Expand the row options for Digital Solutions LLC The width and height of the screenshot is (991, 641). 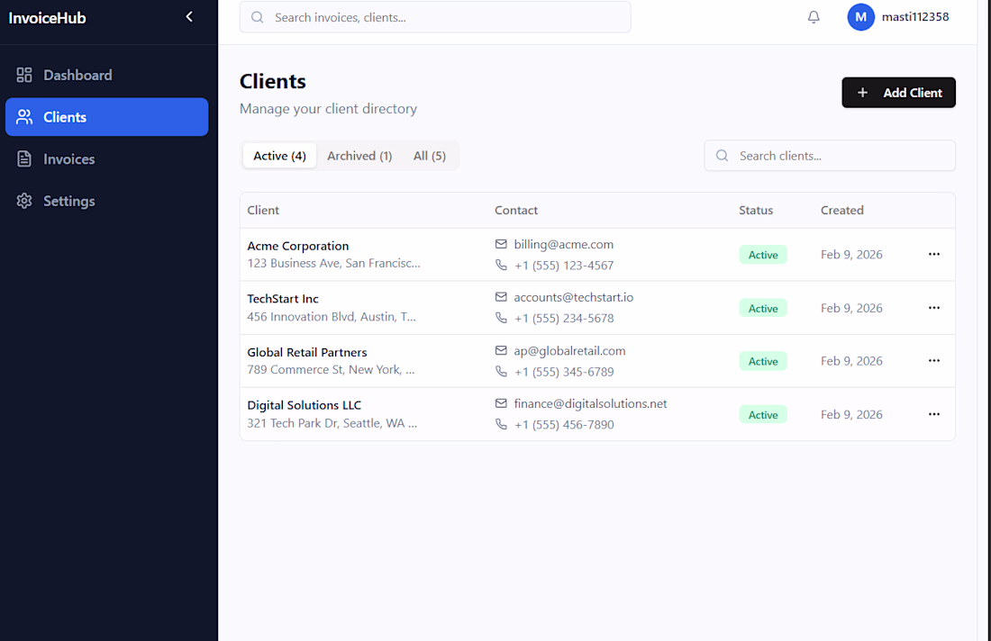point(933,414)
